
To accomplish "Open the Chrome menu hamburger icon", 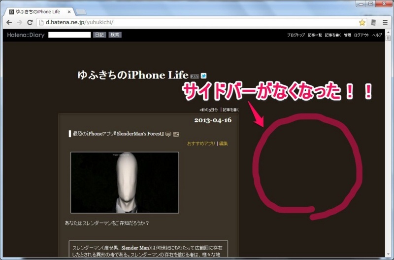I will tap(385, 22).
